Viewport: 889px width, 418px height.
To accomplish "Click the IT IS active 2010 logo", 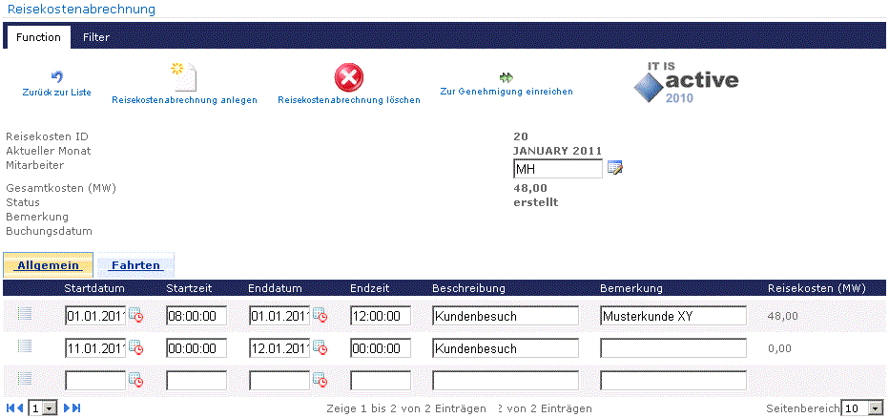I will (x=686, y=82).
